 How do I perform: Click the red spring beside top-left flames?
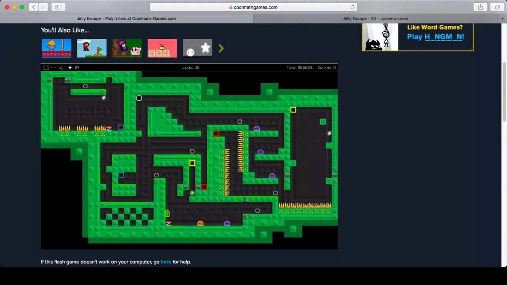tap(109, 128)
